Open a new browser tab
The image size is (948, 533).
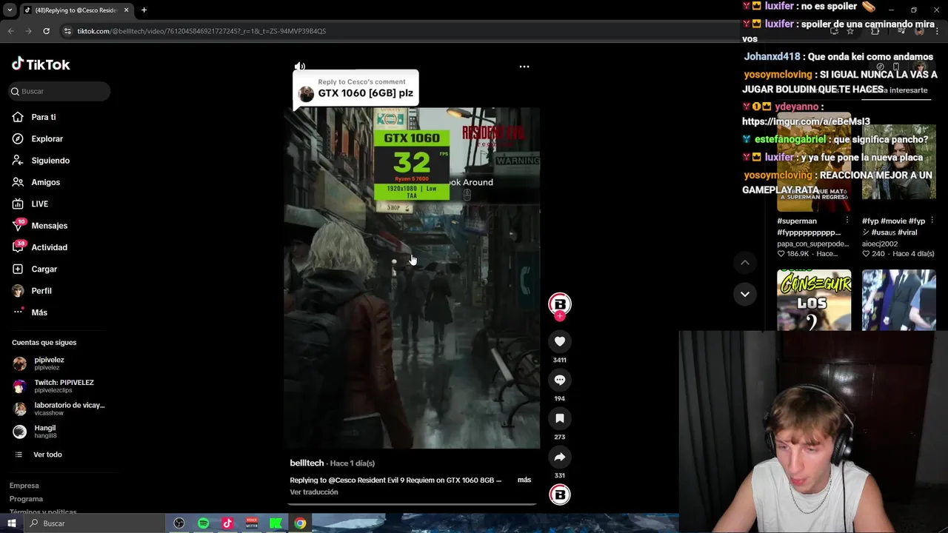point(144,10)
